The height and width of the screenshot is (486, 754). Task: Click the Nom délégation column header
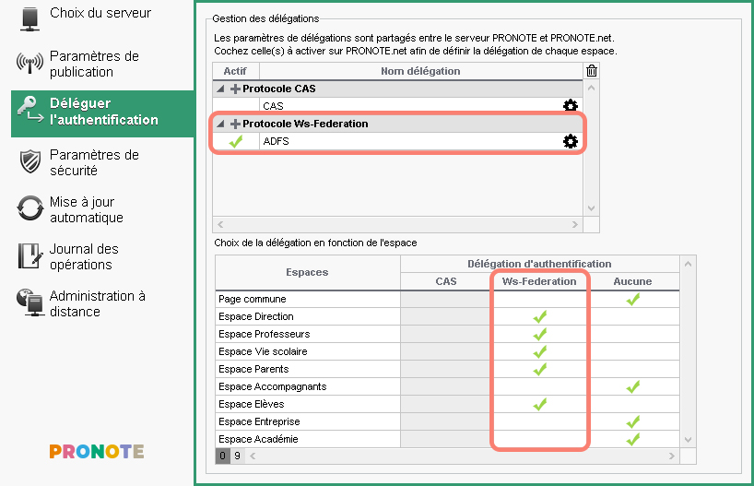tap(420, 71)
